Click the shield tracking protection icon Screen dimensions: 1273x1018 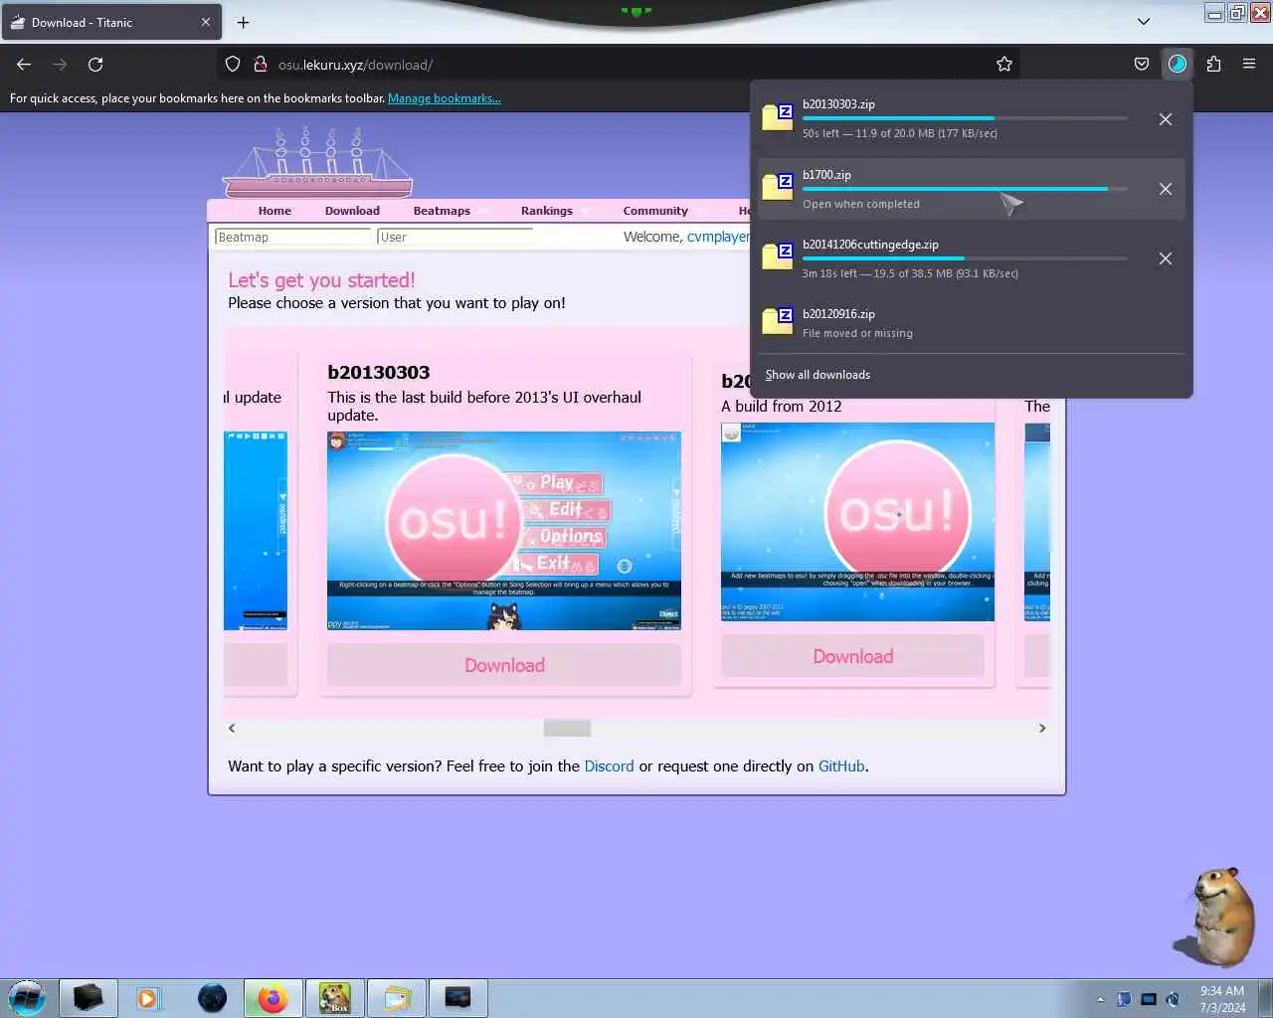click(233, 65)
